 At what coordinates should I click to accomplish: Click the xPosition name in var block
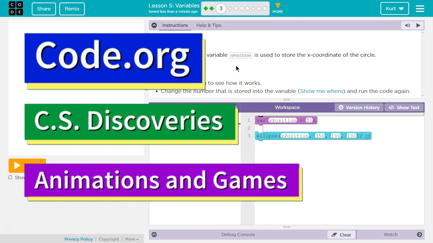(282, 120)
